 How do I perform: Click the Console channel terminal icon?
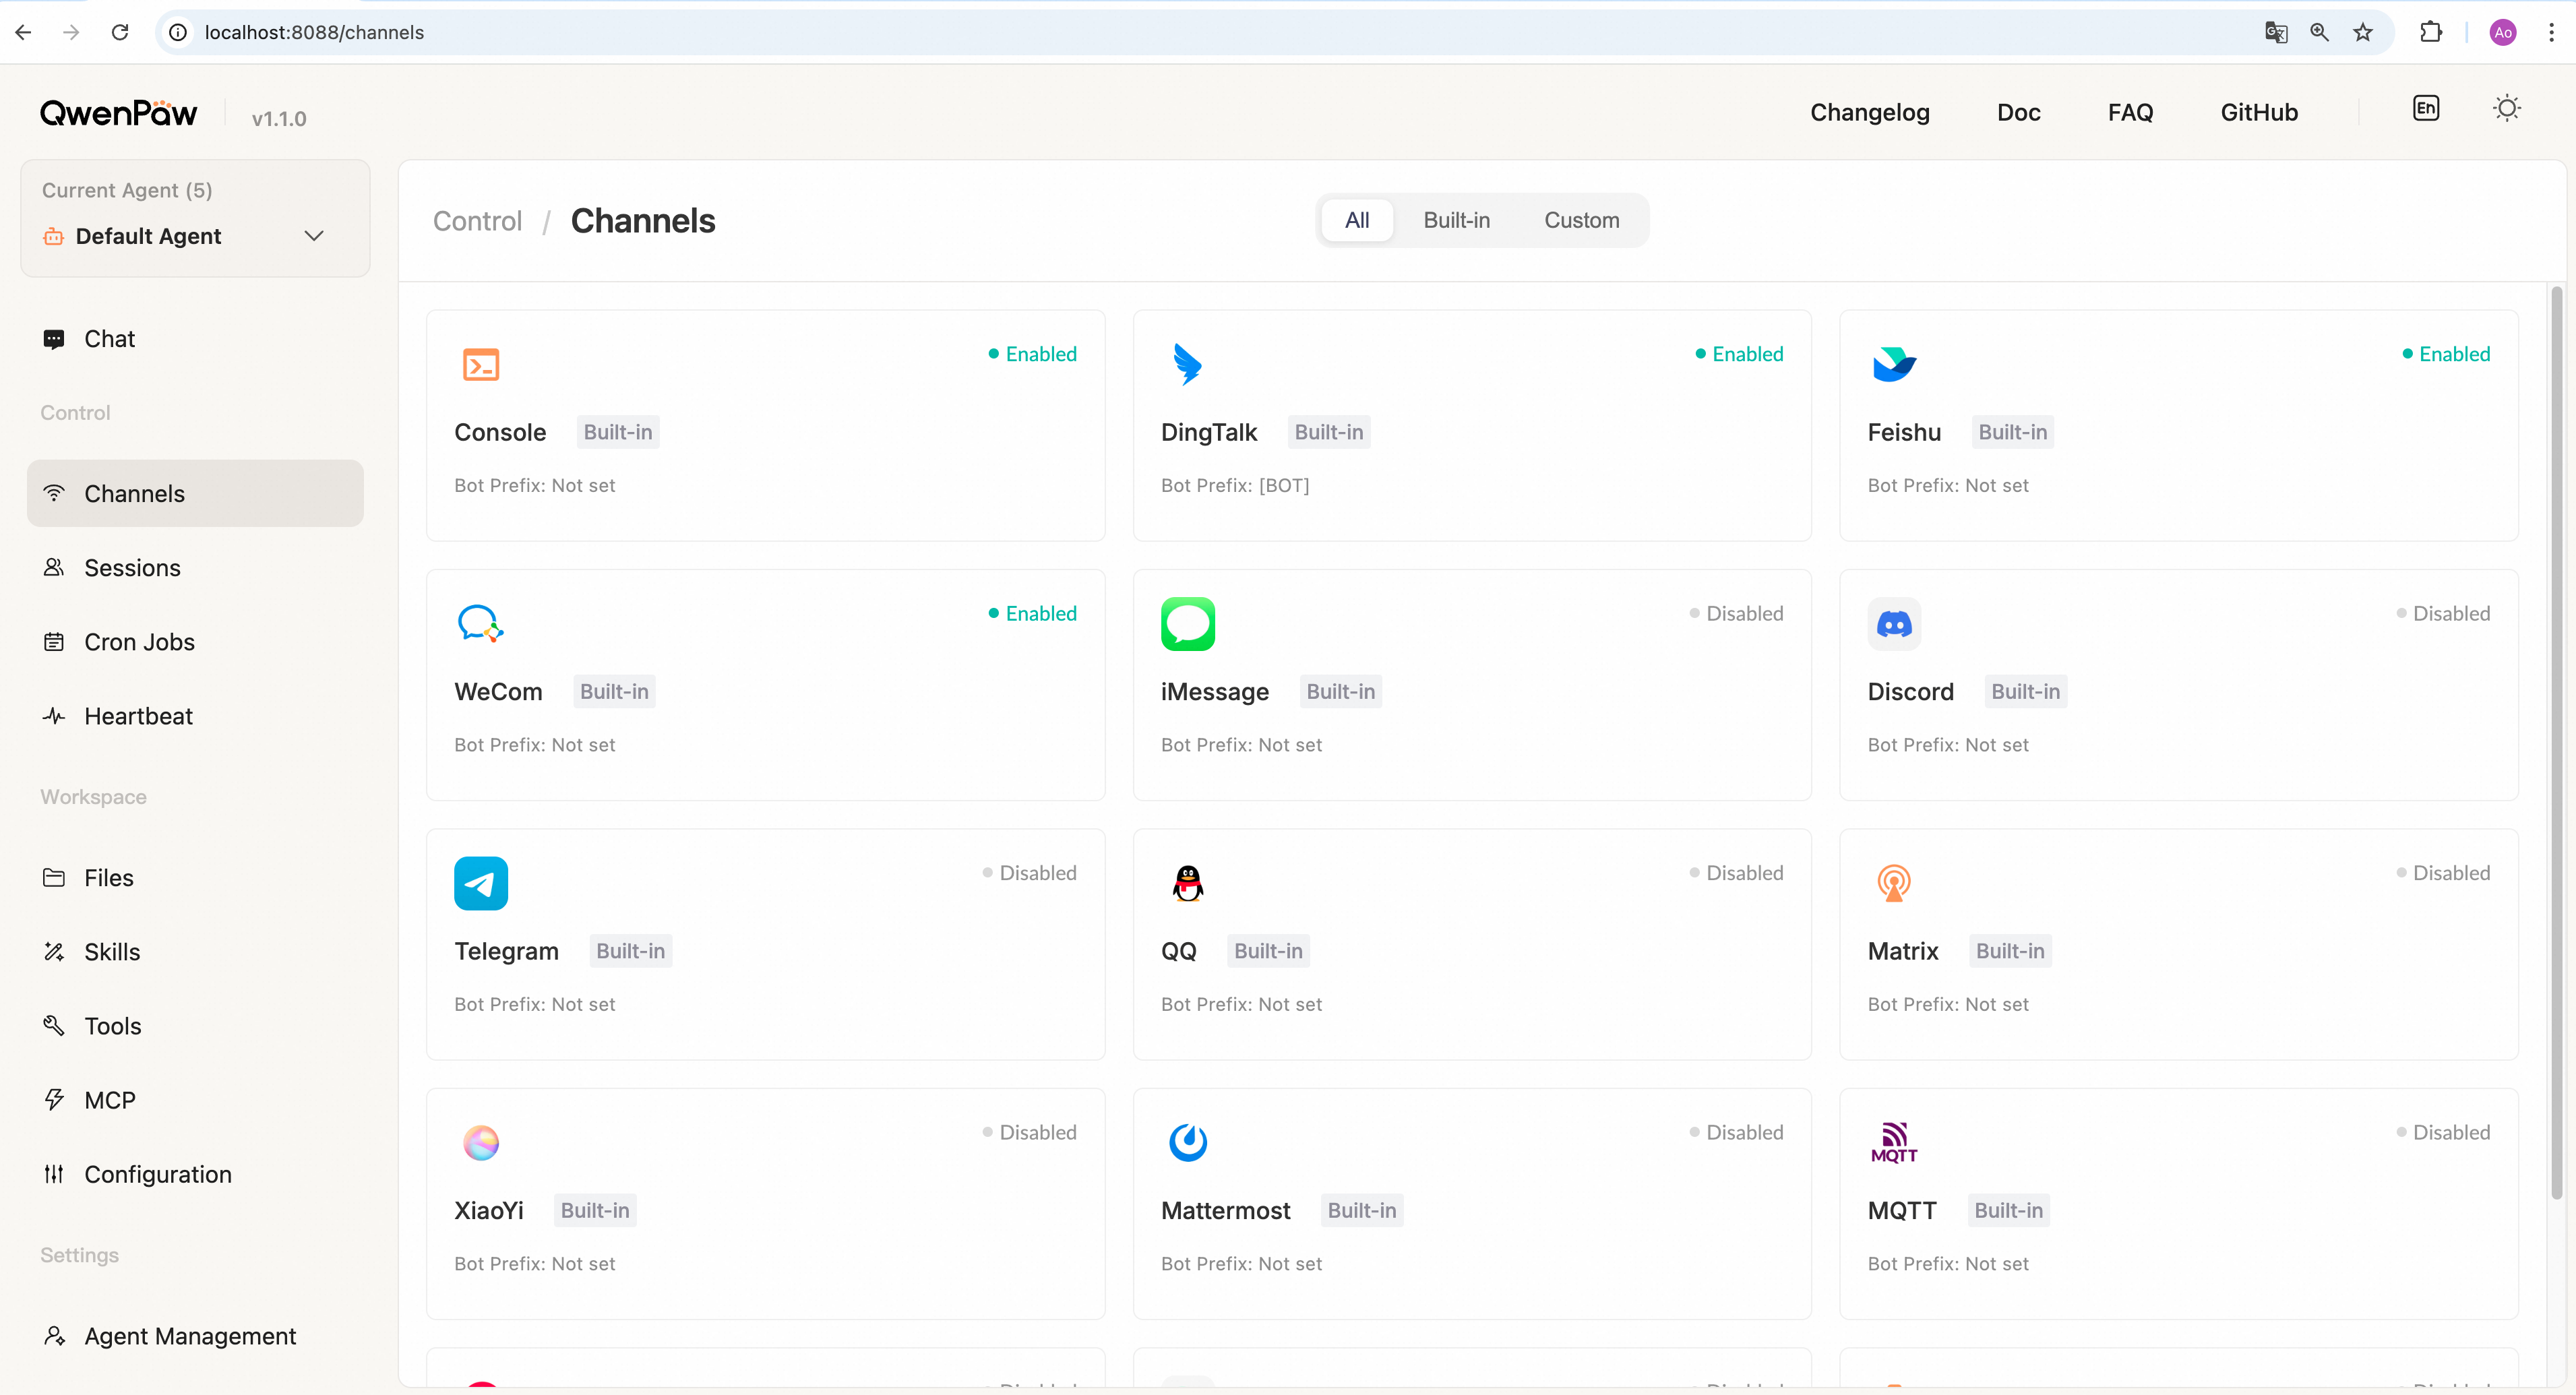point(481,365)
